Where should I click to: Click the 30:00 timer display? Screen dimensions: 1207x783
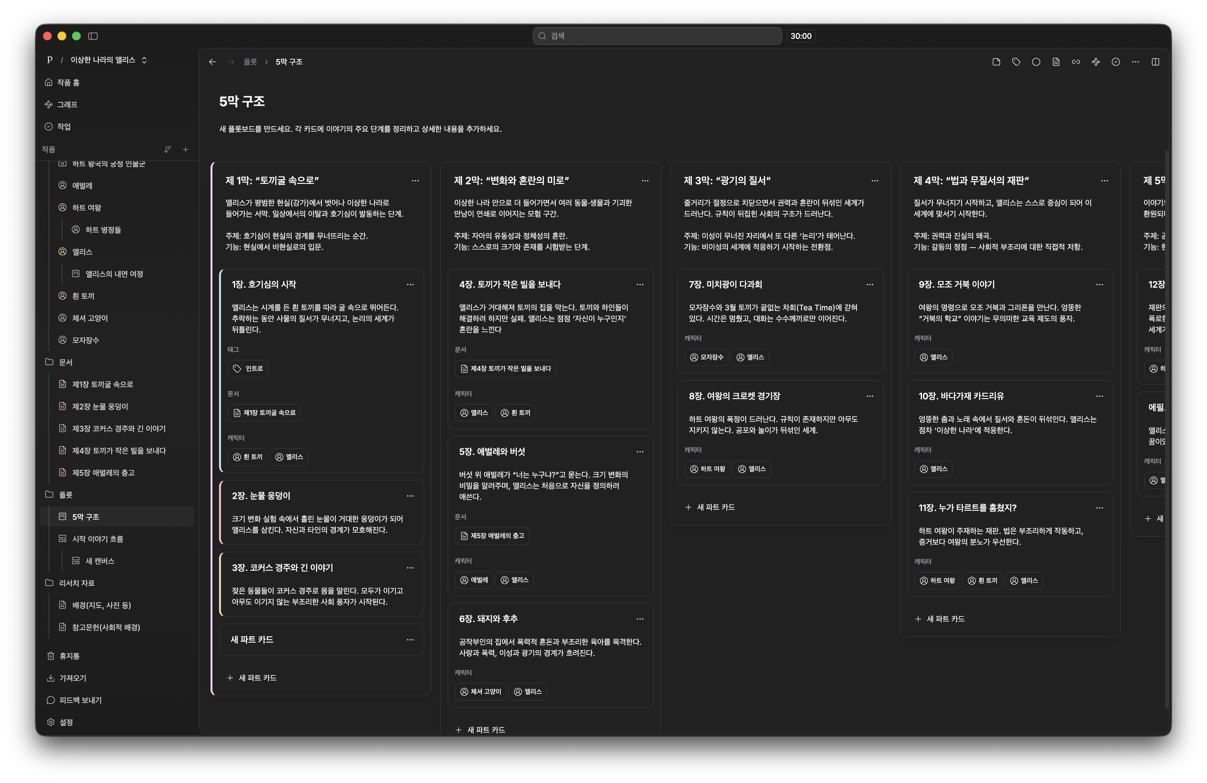801,36
